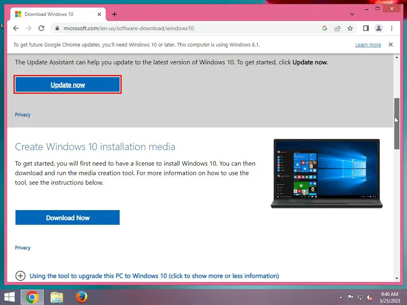The image size is (407, 305).
Task: Open the Windows Start button
Action: 10,297
